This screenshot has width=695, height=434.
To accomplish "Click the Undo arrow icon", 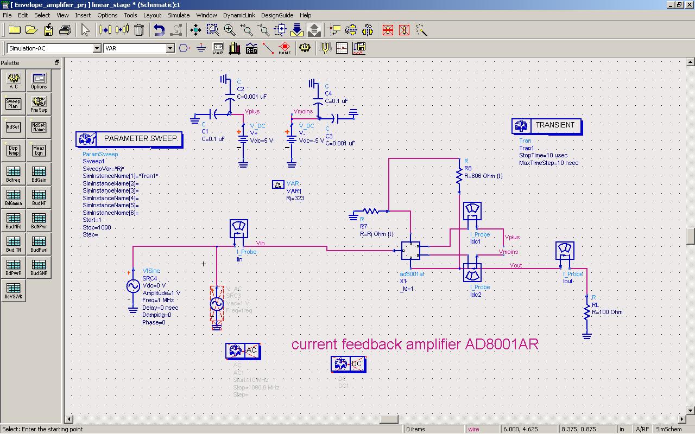I will pyautogui.click(x=159, y=30).
